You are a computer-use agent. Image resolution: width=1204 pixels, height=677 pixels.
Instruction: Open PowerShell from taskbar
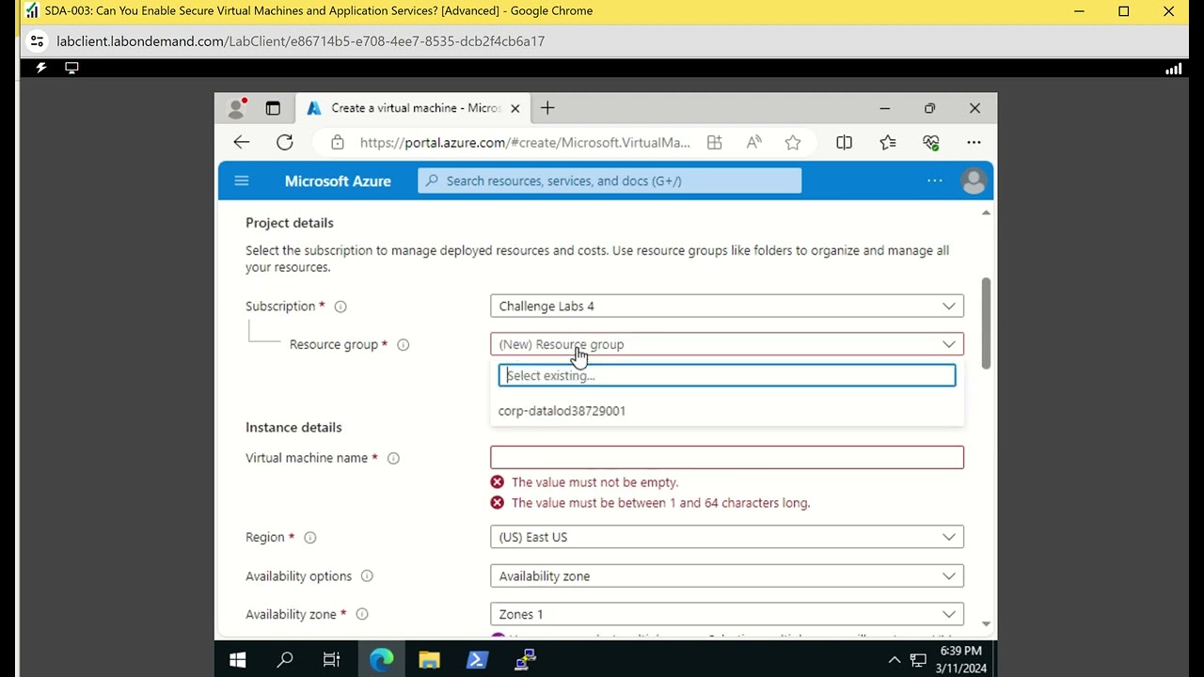click(477, 660)
